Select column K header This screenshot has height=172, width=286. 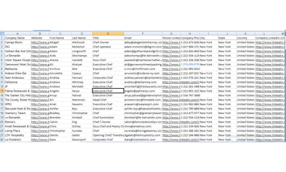[x=246, y=34]
